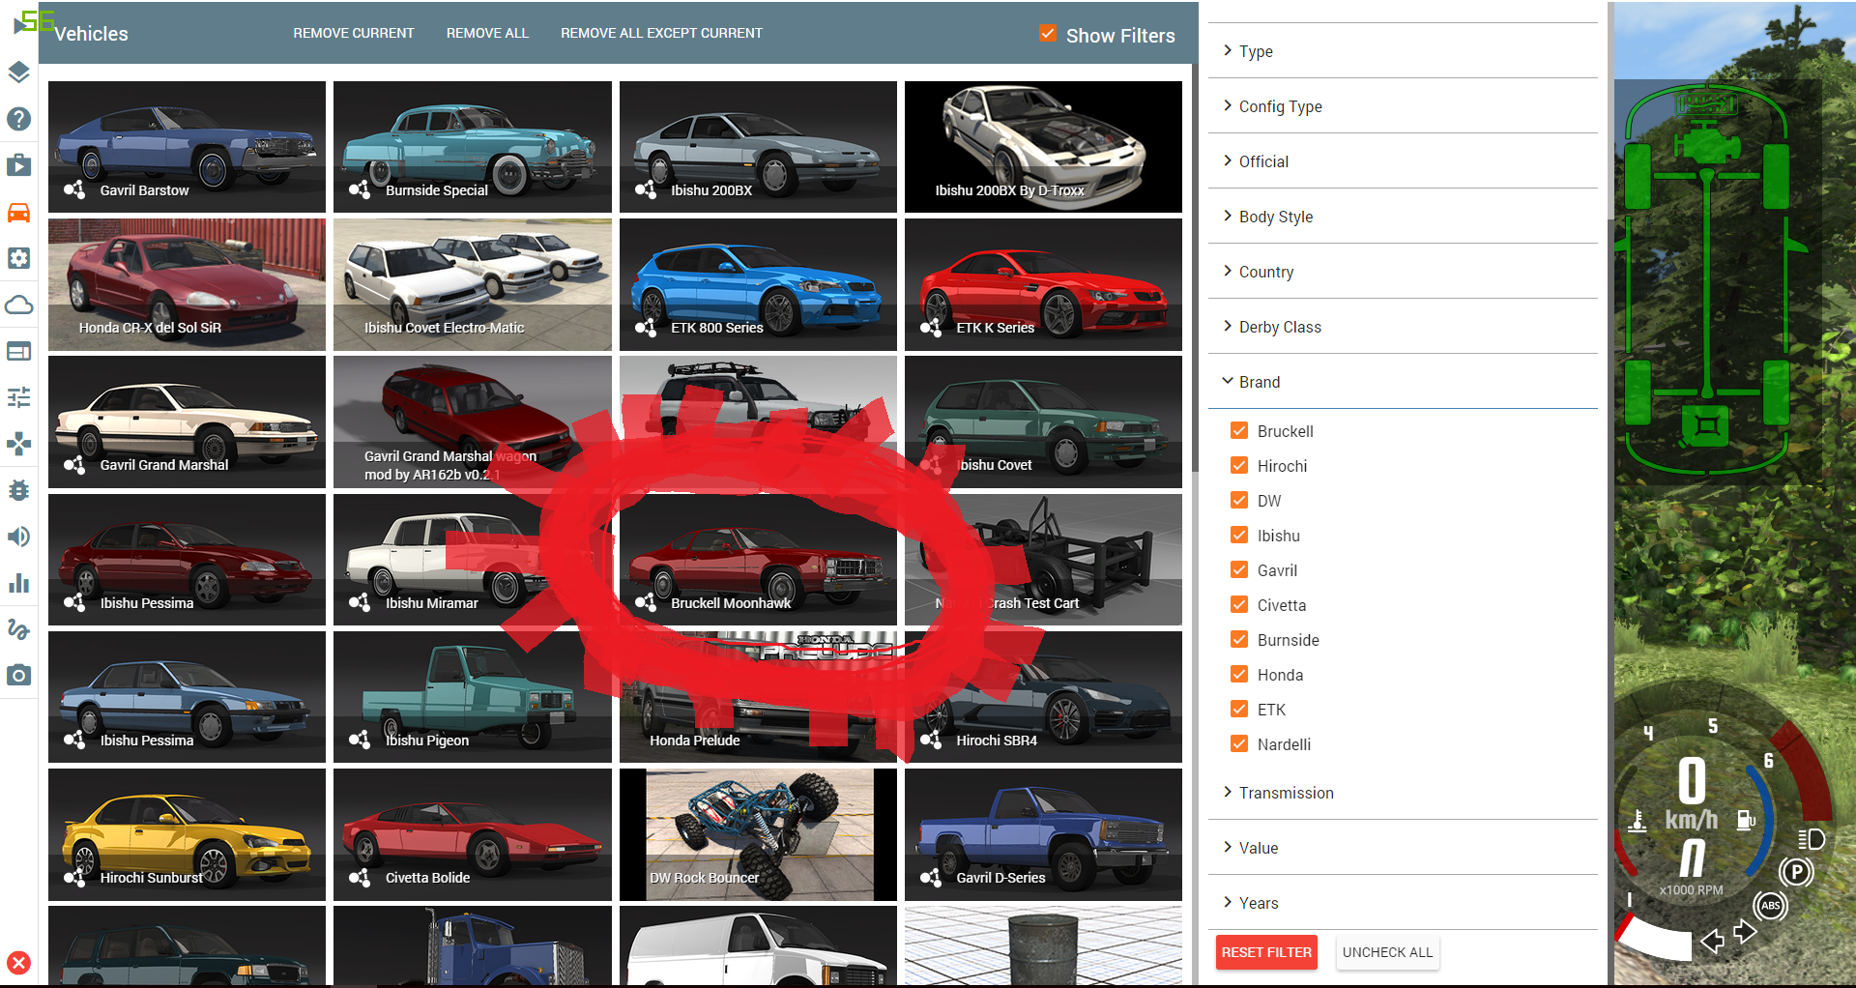Expand the Body Style filter section
This screenshot has height=988, width=1856.
coord(1403,217)
